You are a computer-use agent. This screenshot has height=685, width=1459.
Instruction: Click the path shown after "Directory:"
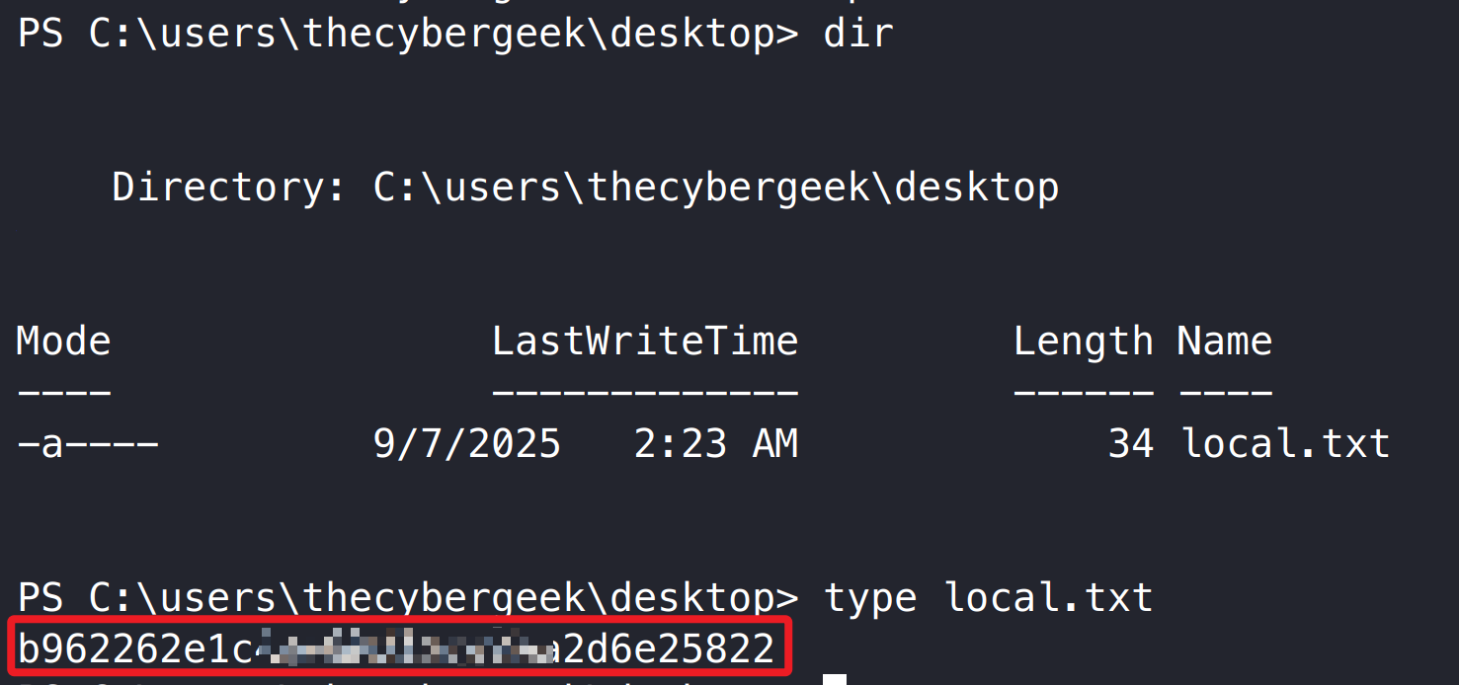point(715,187)
